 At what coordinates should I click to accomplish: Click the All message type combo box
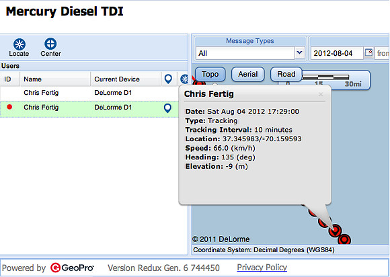pos(245,53)
